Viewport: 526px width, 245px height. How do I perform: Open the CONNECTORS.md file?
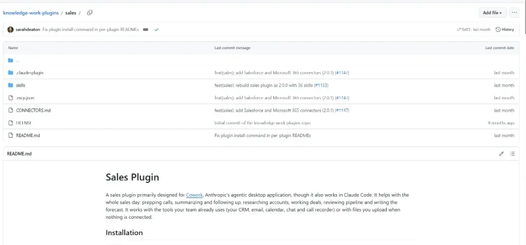[x=33, y=110]
